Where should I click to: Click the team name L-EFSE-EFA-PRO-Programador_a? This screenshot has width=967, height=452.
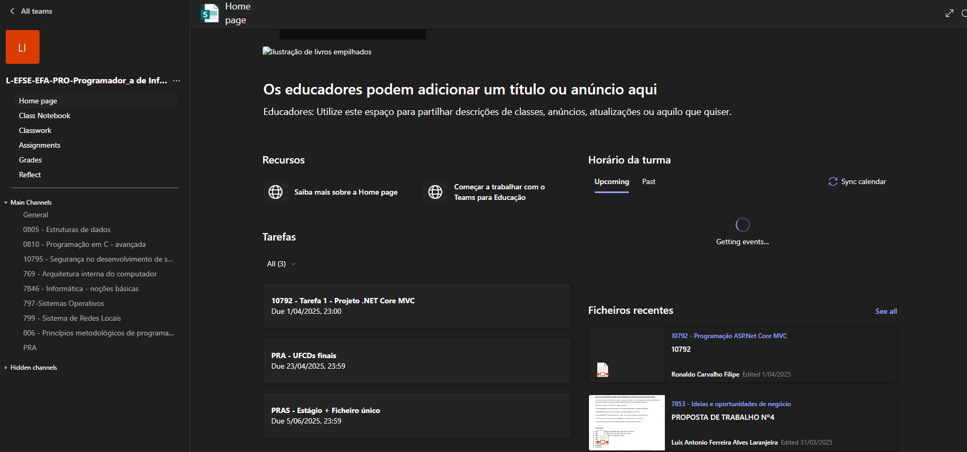(x=86, y=81)
